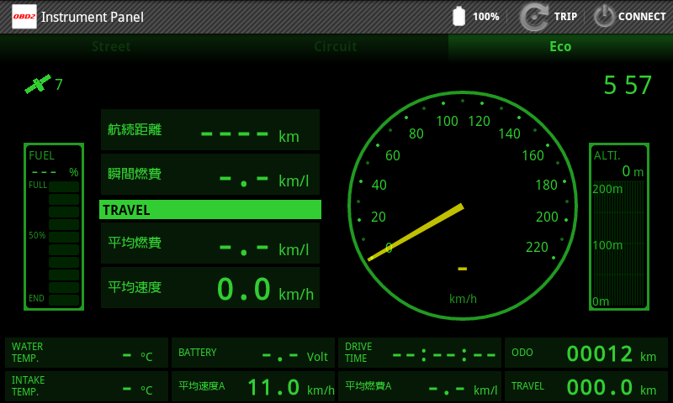Tap the 0 m altitude value
The width and height of the screenshot is (673, 403).
click(633, 171)
